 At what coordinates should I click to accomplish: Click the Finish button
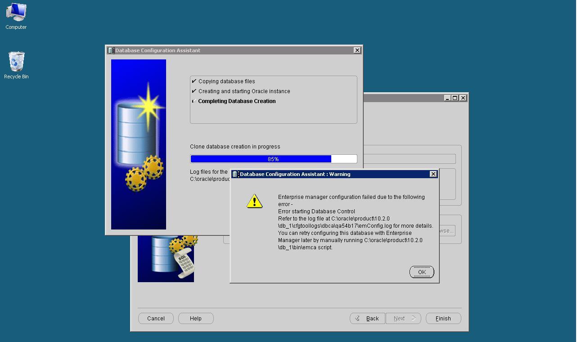coord(443,319)
